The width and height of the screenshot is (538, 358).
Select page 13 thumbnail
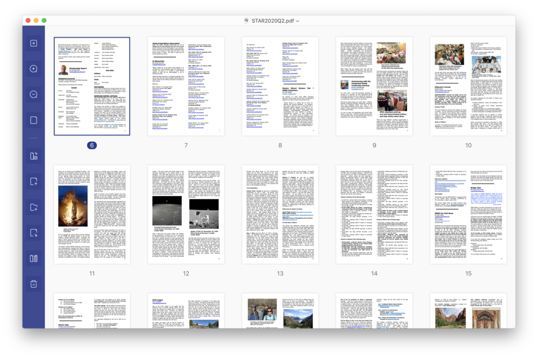[280, 214]
